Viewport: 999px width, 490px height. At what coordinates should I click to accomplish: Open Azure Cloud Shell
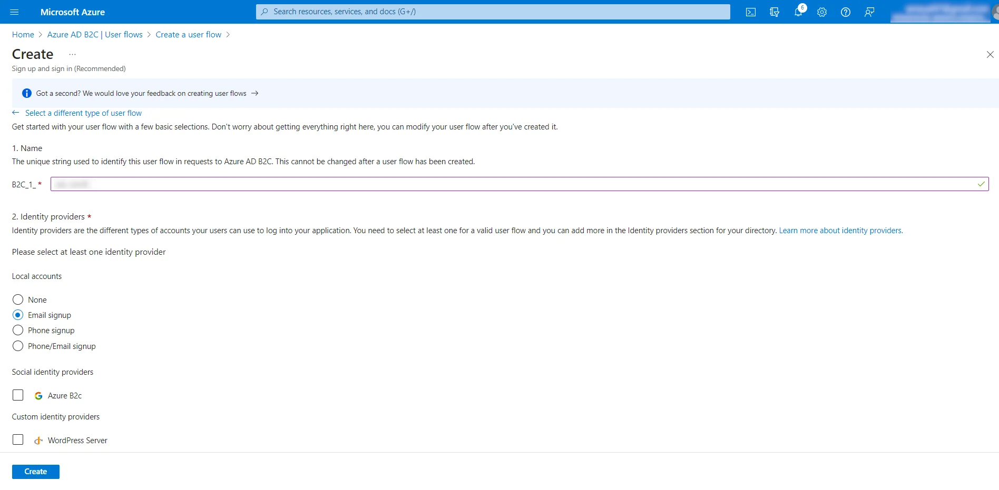(750, 12)
